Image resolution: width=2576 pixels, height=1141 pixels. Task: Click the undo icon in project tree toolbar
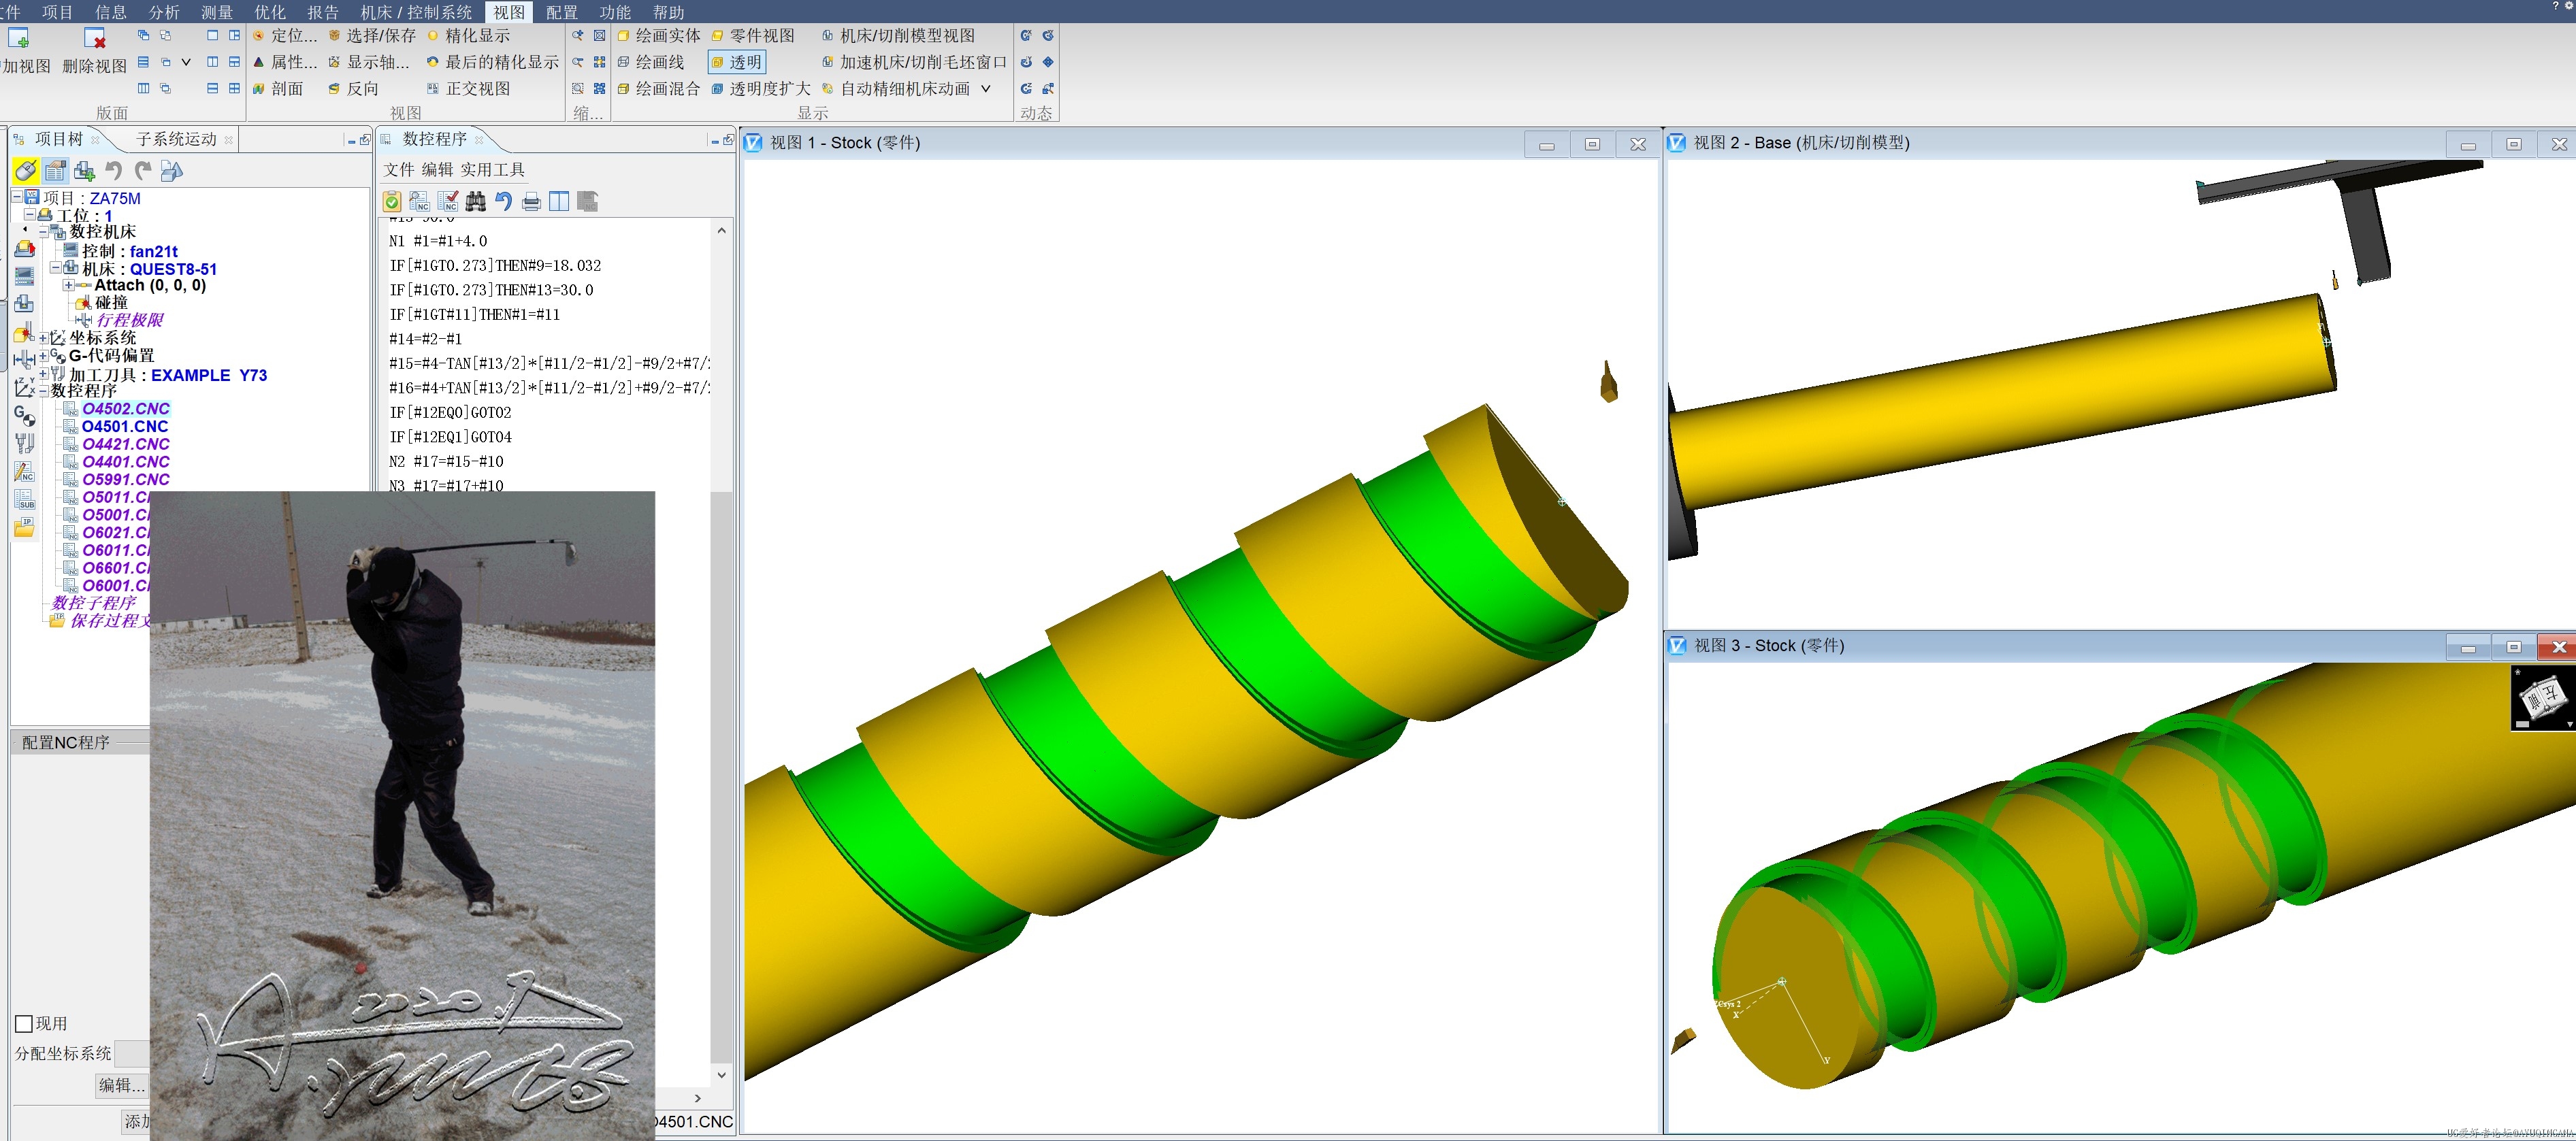click(114, 171)
